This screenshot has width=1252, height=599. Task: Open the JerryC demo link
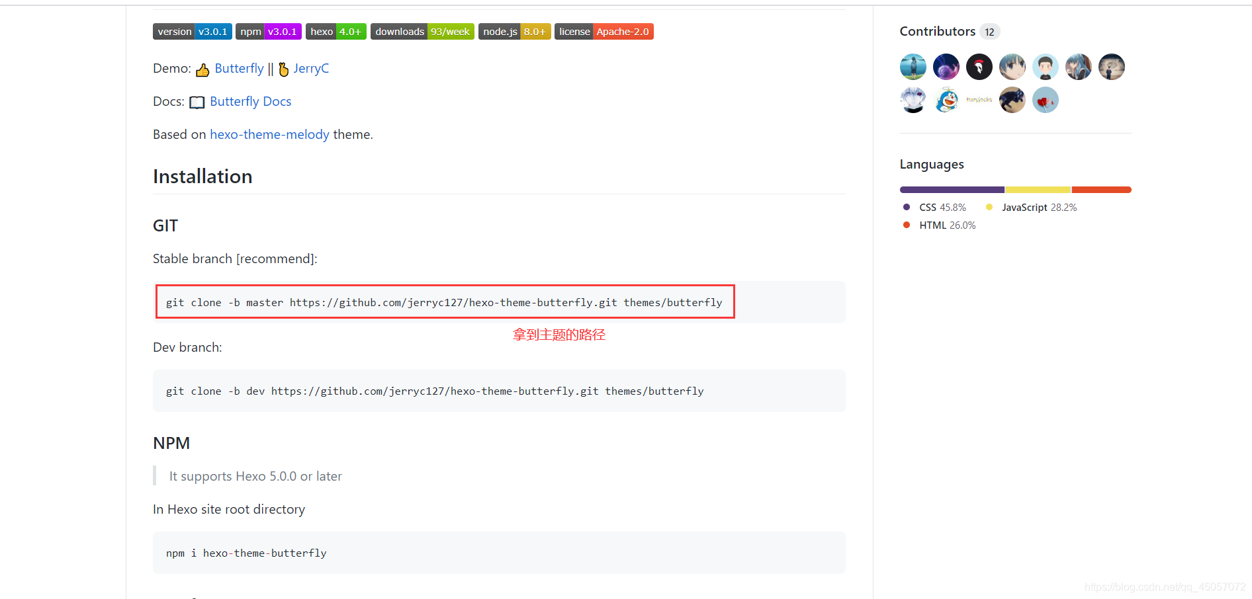coord(311,69)
